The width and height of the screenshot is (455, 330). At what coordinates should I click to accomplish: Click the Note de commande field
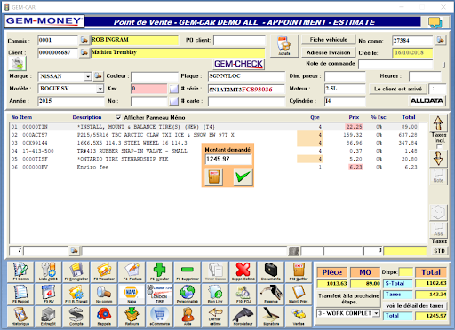click(x=395, y=64)
